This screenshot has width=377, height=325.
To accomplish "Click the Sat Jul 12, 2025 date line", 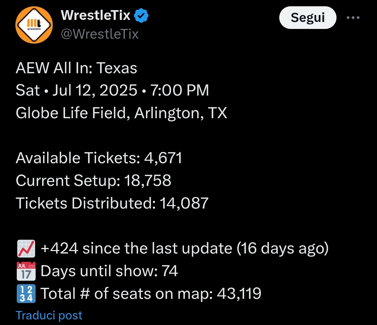I will pyautogui.click(x=112, y=90).
